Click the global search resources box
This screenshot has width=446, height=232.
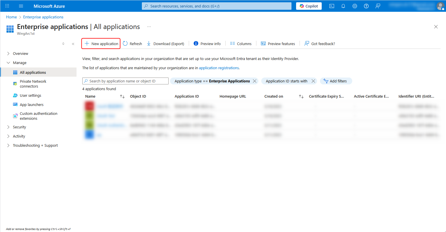(x=217, y=6)
